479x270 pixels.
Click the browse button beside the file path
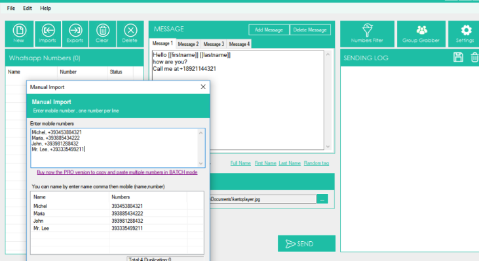pyautogui.click(x=322, y=199)
